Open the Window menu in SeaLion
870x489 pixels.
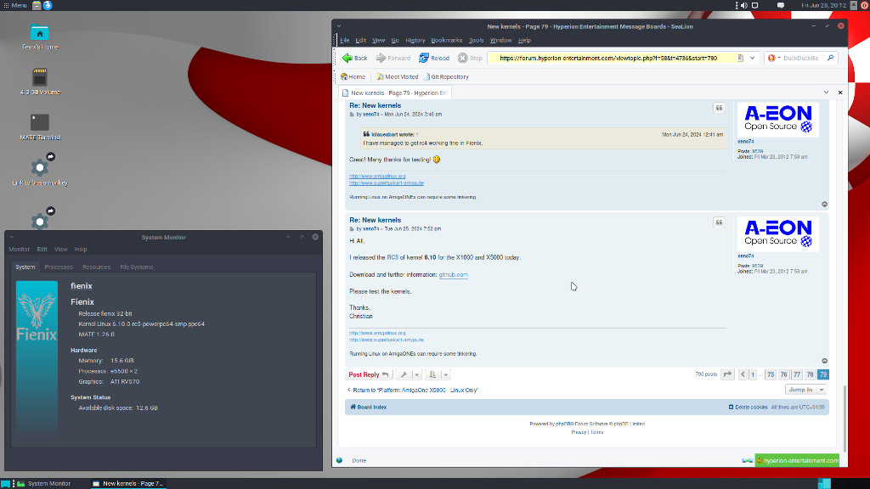point(500,41)
